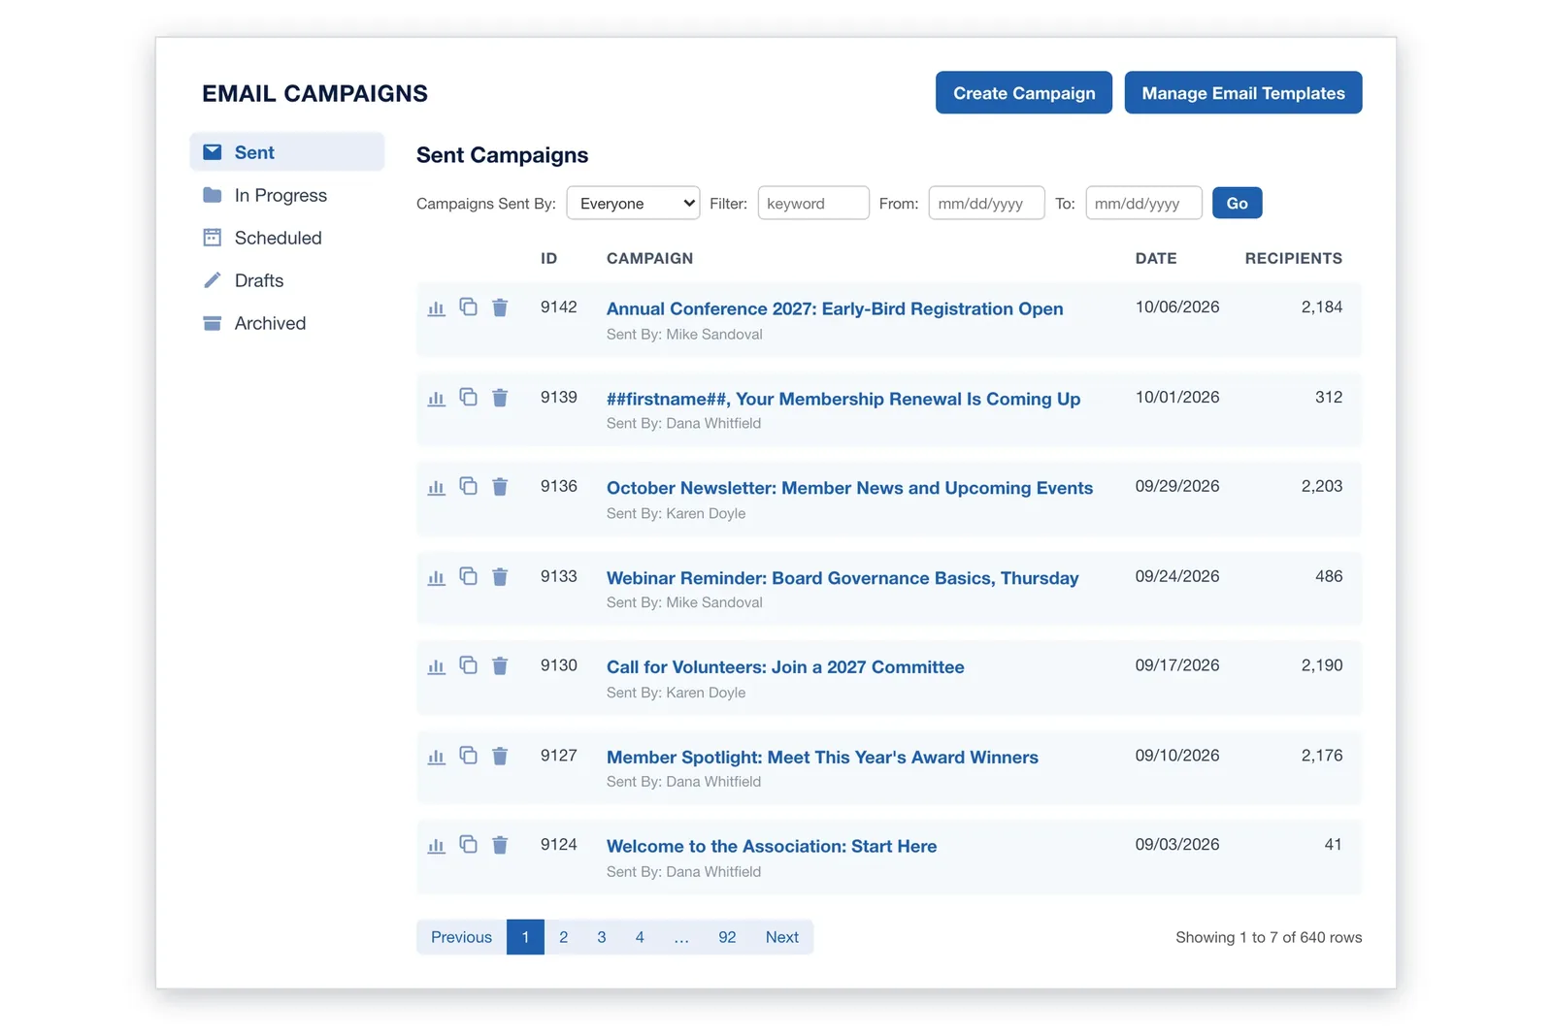Show statistics for October Newsletter campaign

(437, 488)
